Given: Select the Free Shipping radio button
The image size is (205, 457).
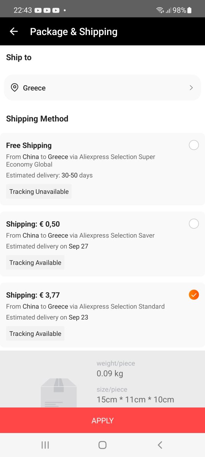Looking at the screenshot, I should coord(194,145).
